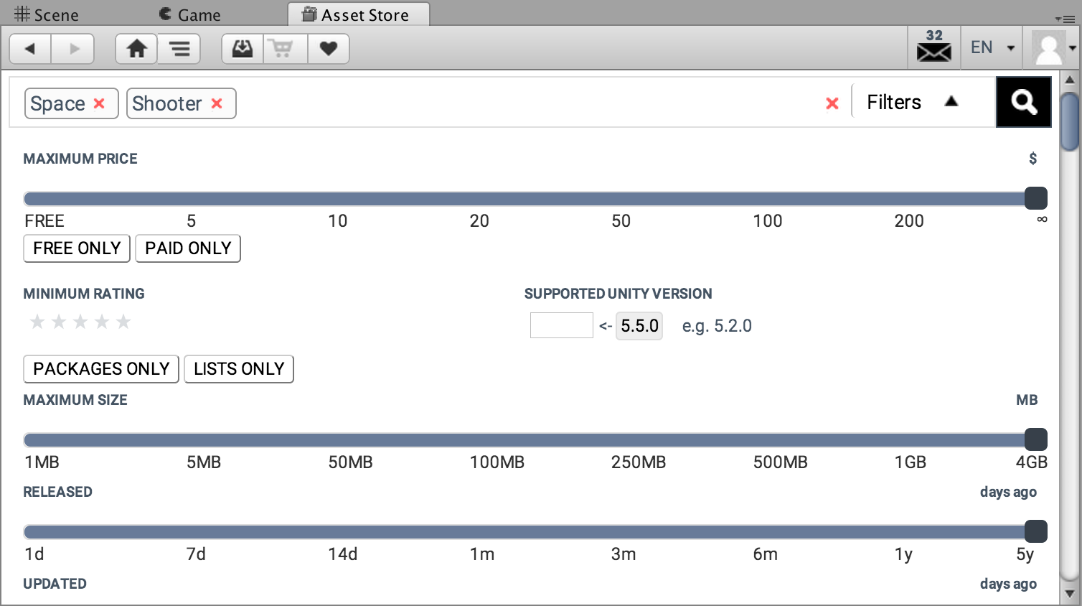Screen dimensions: 1082x606
Task: Switch to the Game tab
Action: [x=190, y=15]
